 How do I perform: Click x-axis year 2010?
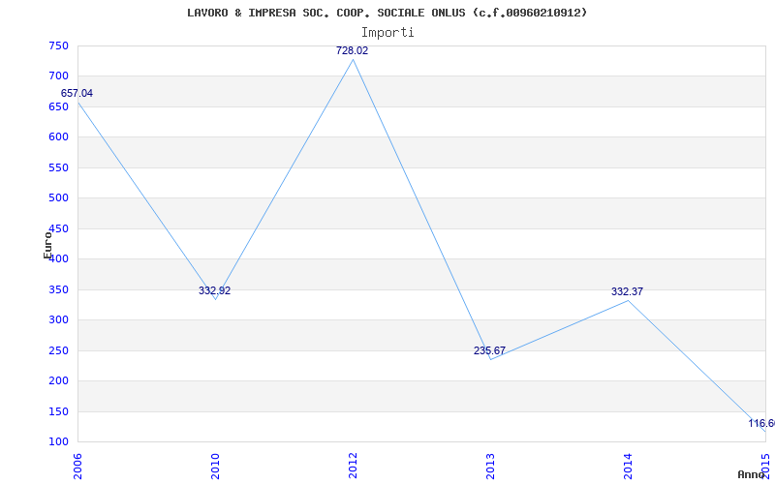[x=215, y=467]
